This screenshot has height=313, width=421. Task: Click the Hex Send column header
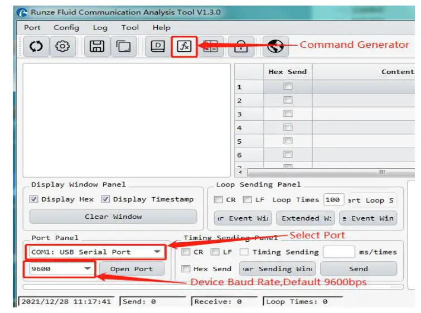[x=288, y=72]
